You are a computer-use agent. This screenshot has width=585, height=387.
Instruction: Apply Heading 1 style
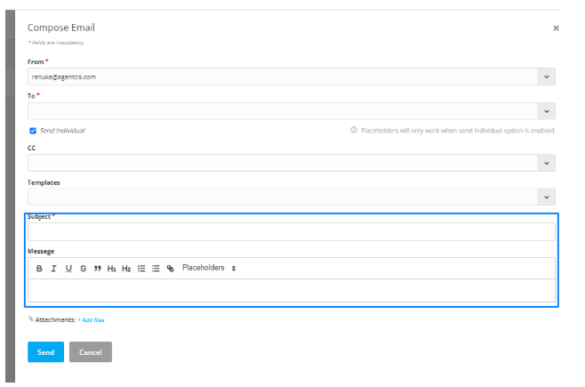[111, 268]
